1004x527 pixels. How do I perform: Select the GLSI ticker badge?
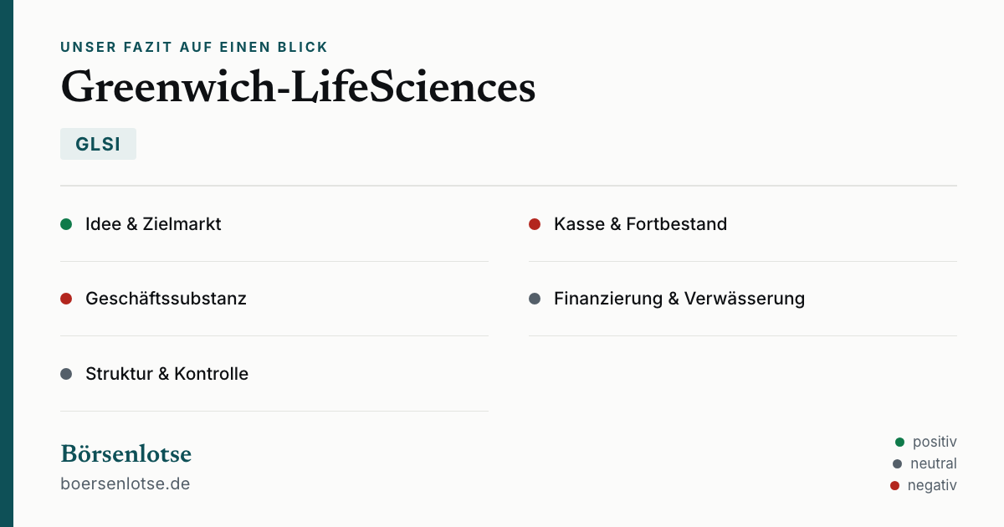pos(98,144)
